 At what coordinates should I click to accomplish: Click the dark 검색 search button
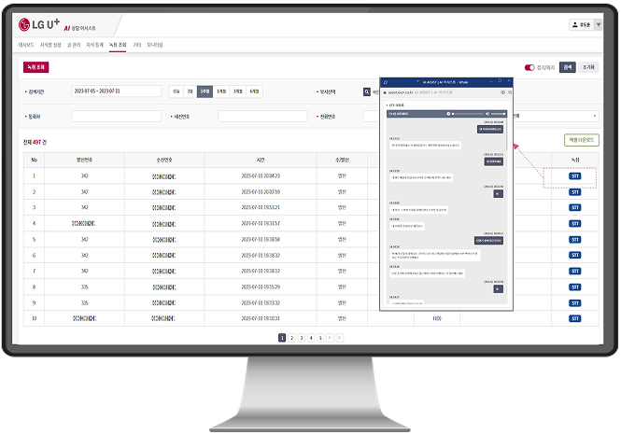click(x=568, y=67)
